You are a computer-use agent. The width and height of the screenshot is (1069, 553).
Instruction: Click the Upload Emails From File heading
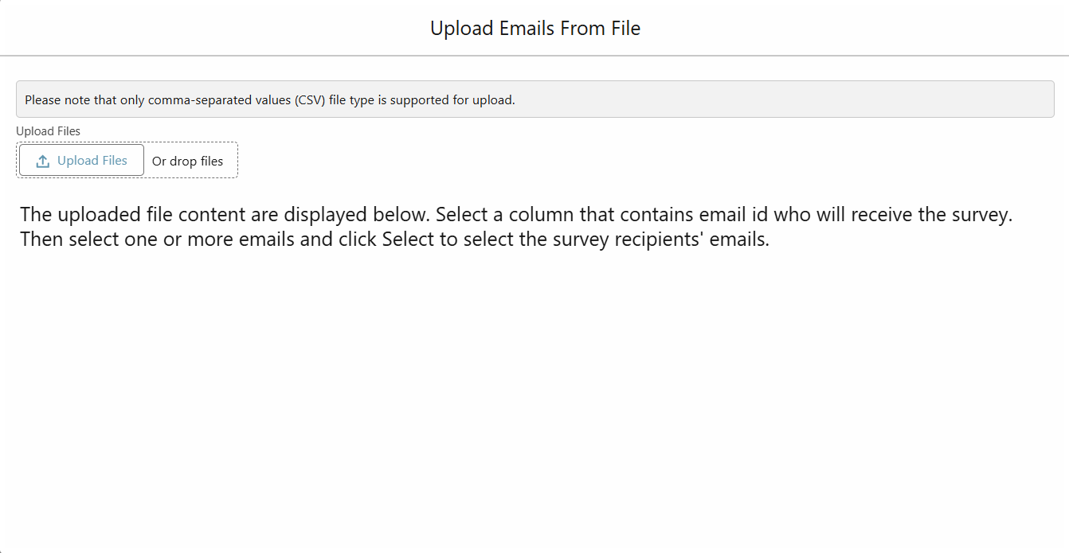(534, 28)
